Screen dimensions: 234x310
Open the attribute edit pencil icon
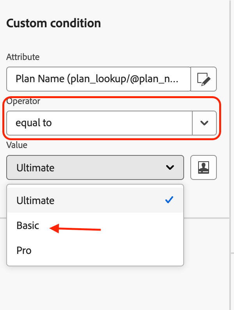204,79
